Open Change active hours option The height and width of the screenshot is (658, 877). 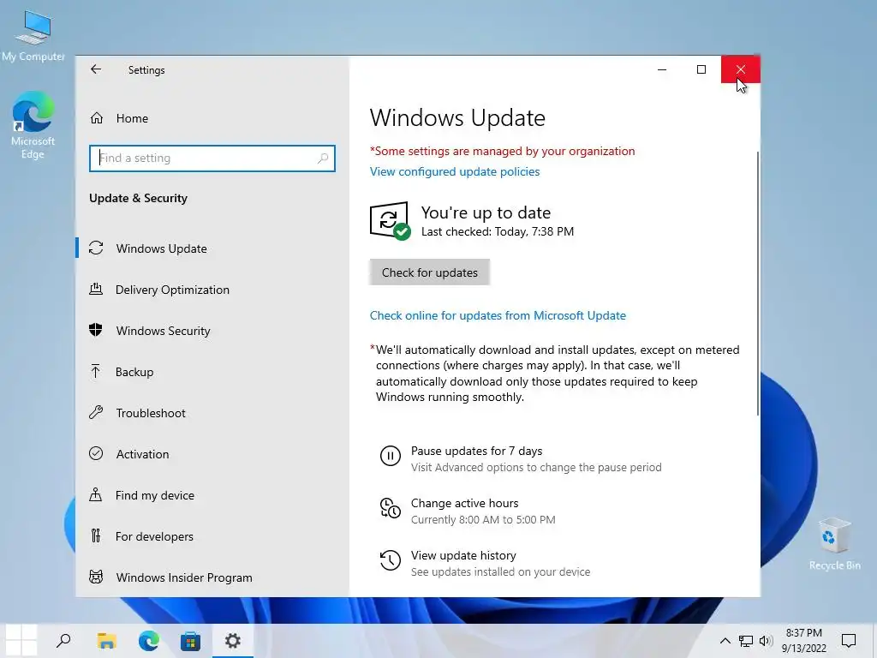[465, 503]
